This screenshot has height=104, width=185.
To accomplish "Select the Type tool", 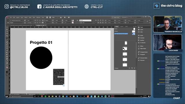I will click(7, 38).
